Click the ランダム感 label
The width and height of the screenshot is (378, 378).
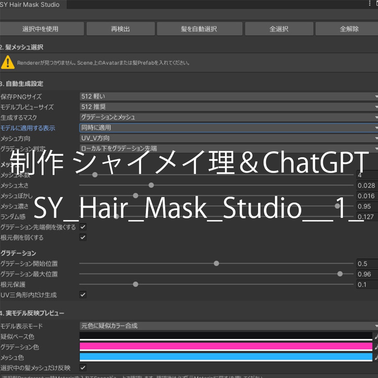13,217
